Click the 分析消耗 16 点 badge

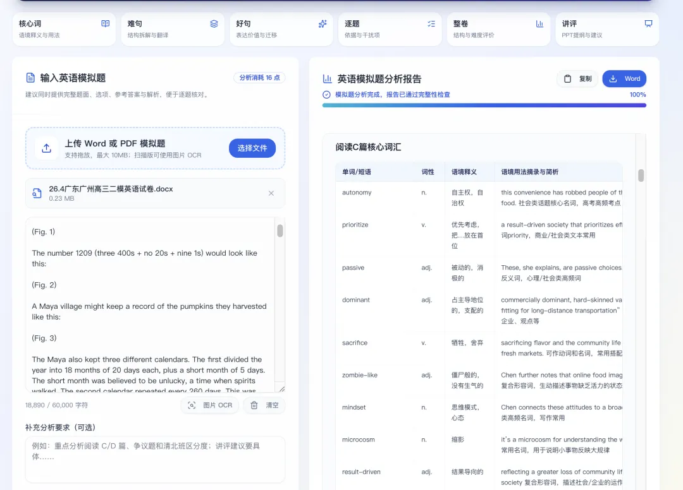click(260, 78)
